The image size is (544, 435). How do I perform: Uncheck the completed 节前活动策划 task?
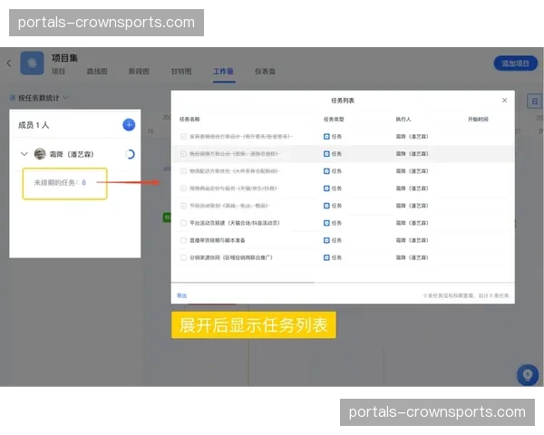[x=183, y=206]
